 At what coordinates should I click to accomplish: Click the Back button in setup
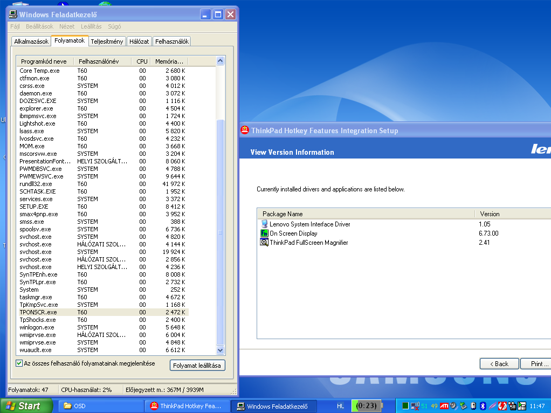click(x=499, y=364)
